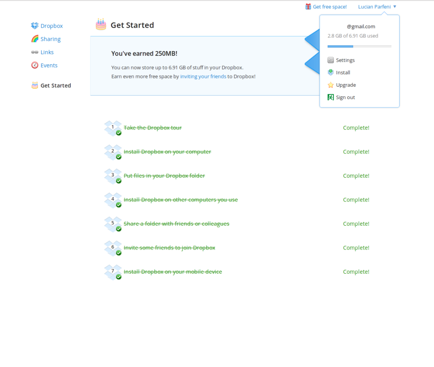Click Take the Dropbox tour link
The height and width of the screenshot is (367, 434).
pos(152,127)
